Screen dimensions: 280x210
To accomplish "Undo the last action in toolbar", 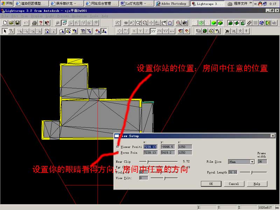I will 26,23.
